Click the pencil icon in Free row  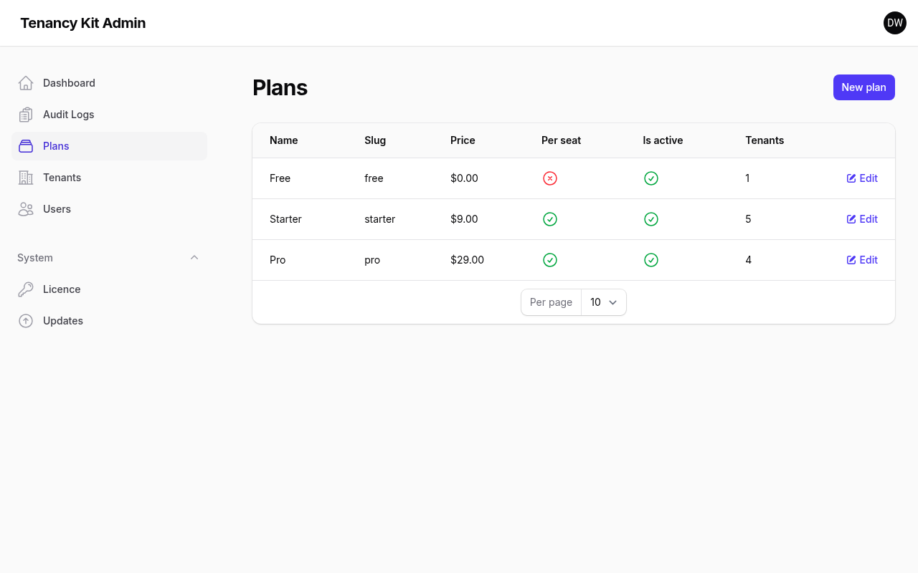[851, 178]
